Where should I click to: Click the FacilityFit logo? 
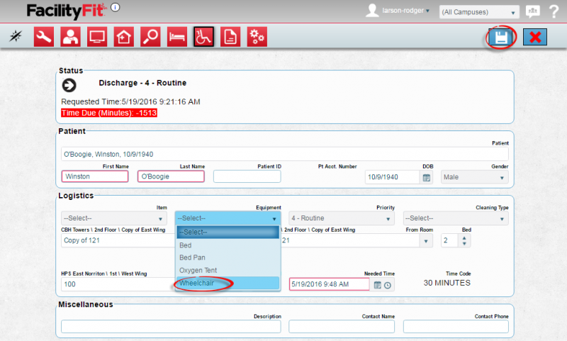[x=67, y=11]
